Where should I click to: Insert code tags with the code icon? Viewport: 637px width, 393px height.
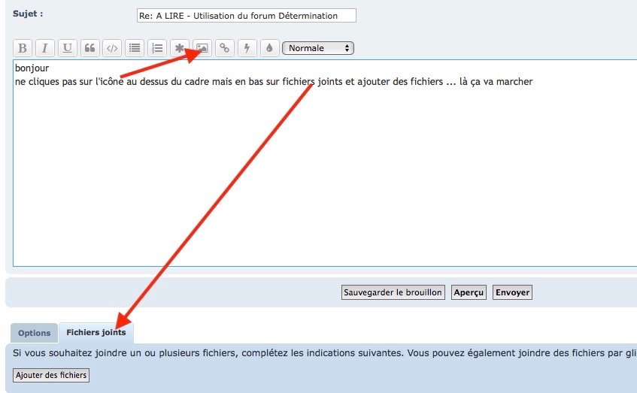pyautogui.click(x=112, y=48)
